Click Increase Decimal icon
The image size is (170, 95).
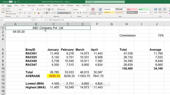pos(84,13)
